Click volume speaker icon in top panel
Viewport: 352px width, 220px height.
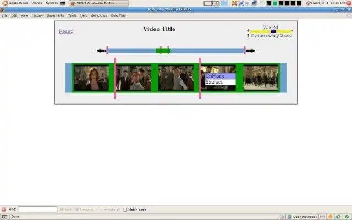pos(309,3)
